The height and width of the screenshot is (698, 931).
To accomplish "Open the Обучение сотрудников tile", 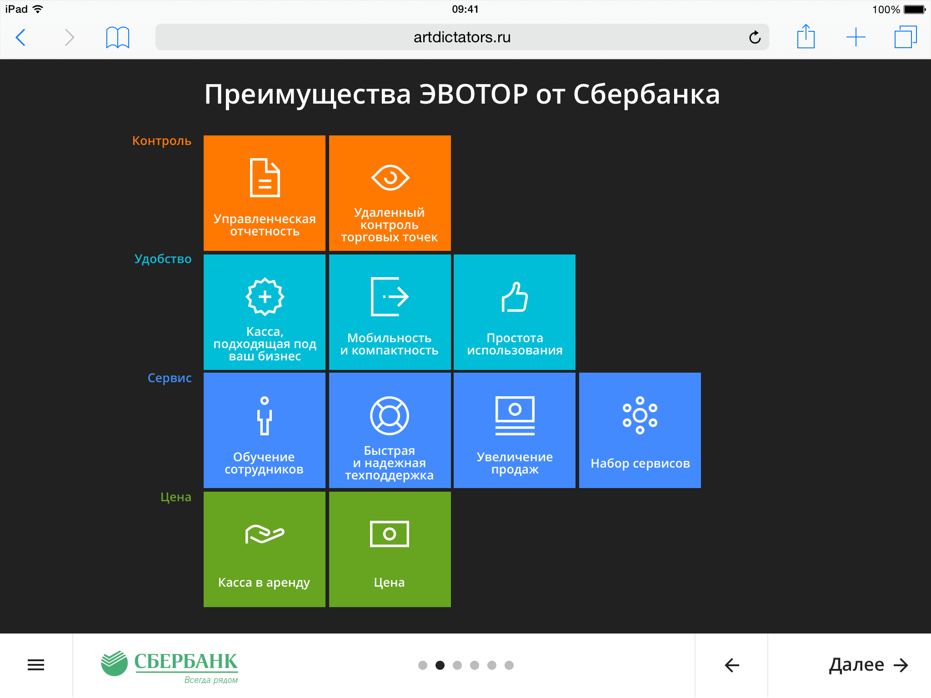I will [264, 430].
